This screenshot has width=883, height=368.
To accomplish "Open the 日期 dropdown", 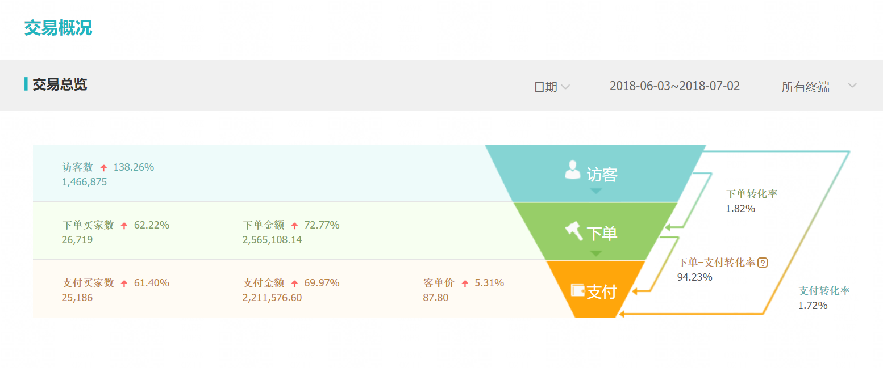I will pyautogui.click(x=552, y=87).
